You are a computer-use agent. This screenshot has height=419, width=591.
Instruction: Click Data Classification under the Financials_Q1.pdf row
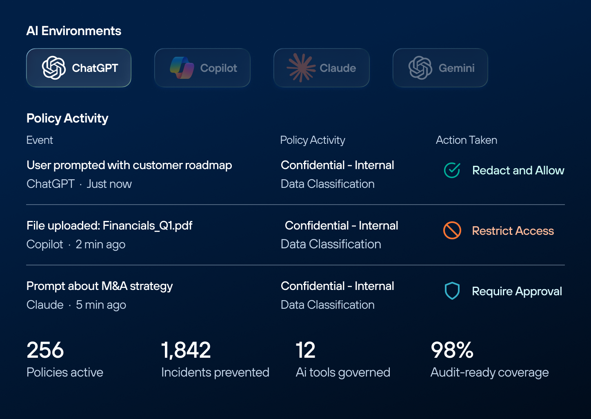[x=331, y=244]
